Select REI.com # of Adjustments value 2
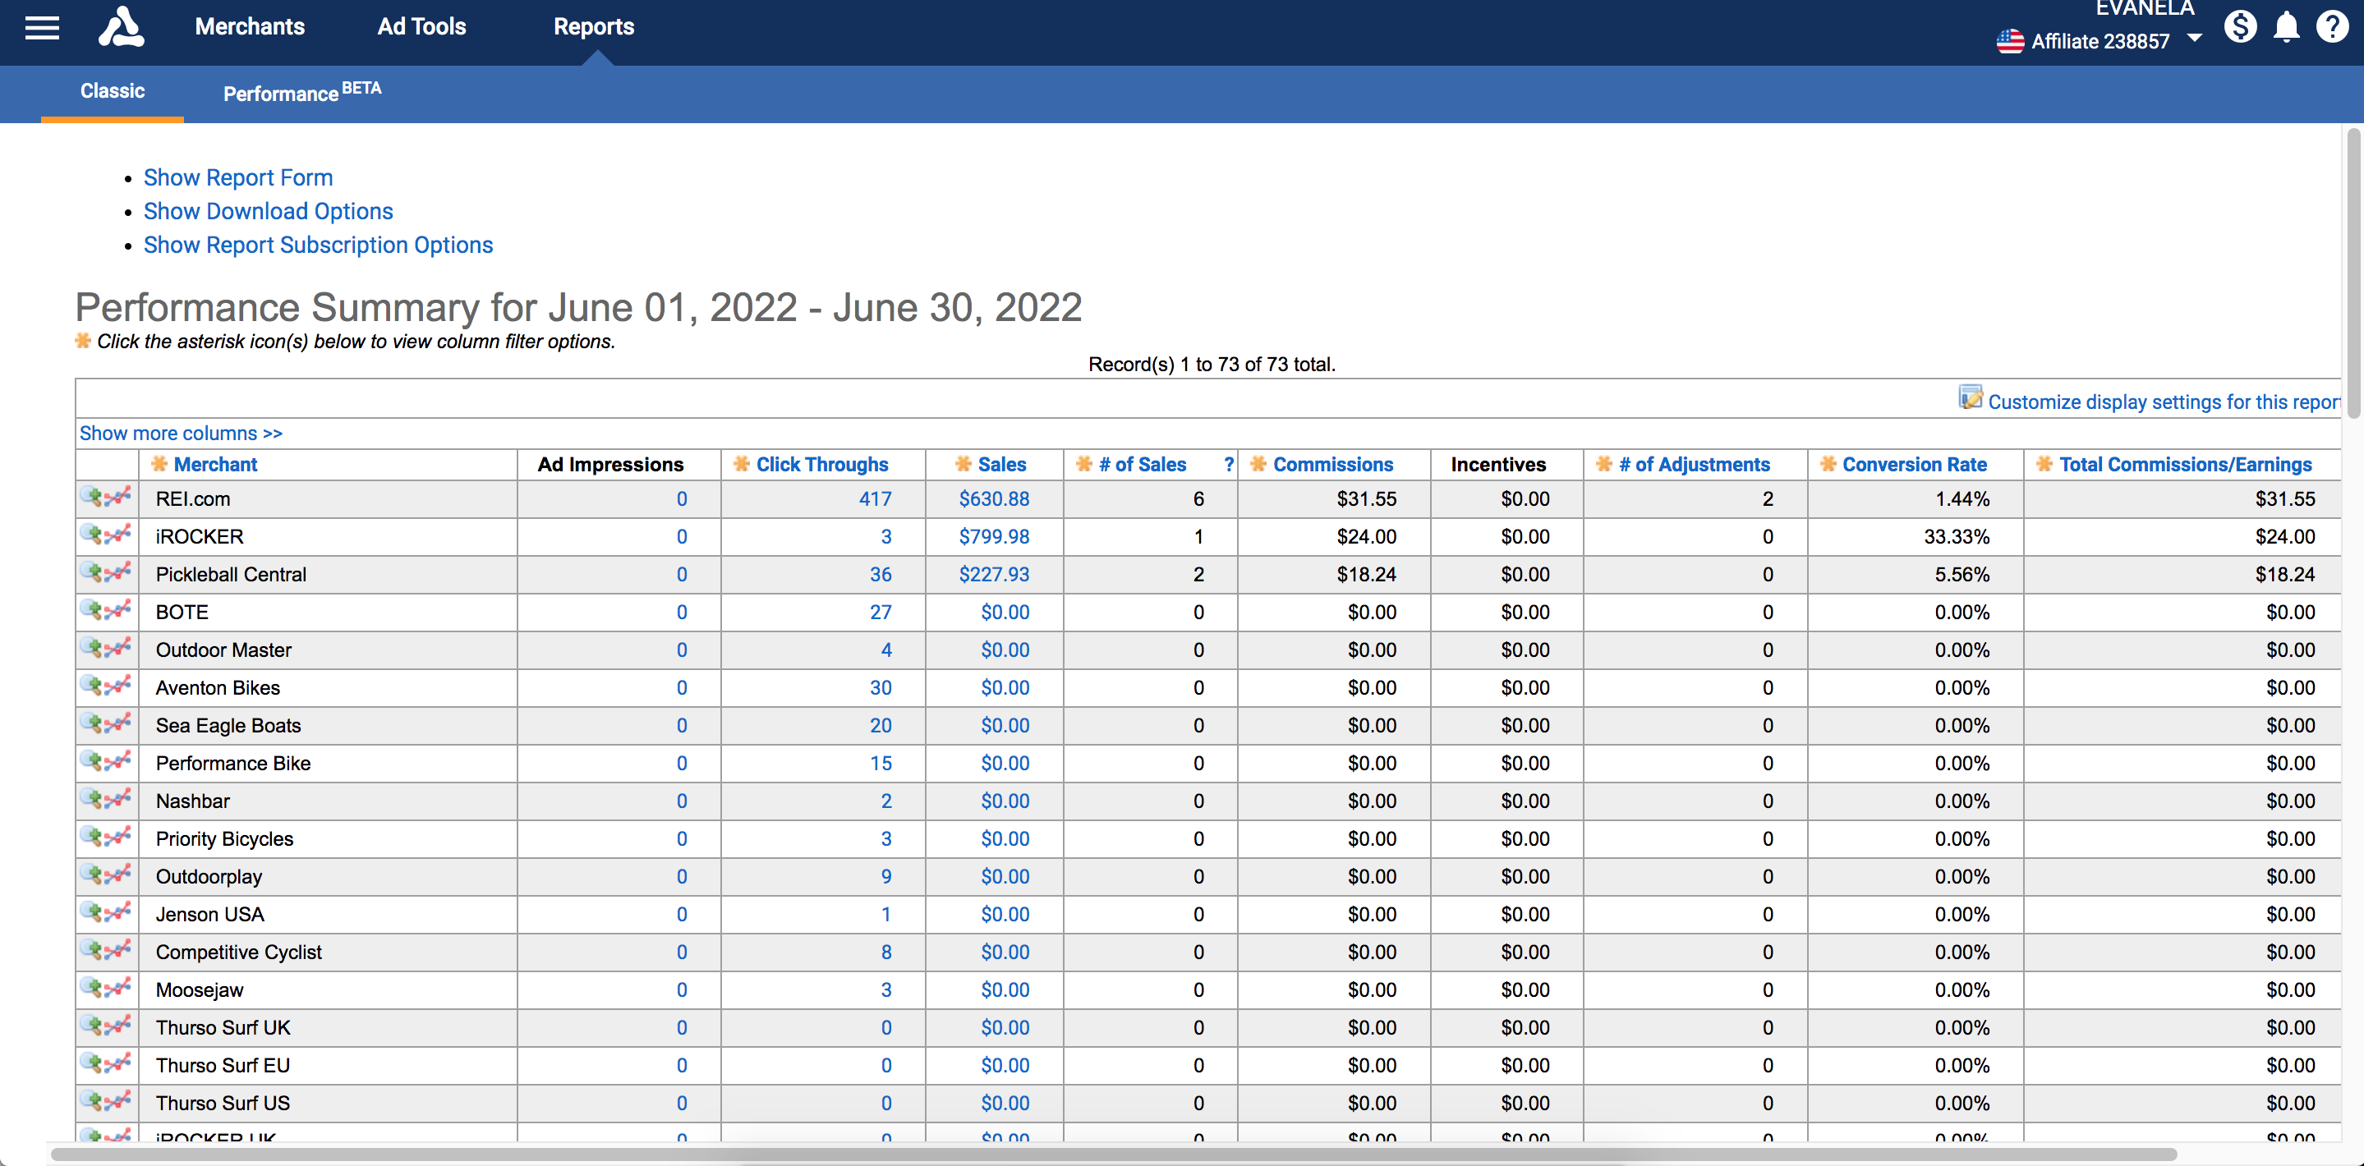 (x=1768, y=499)
